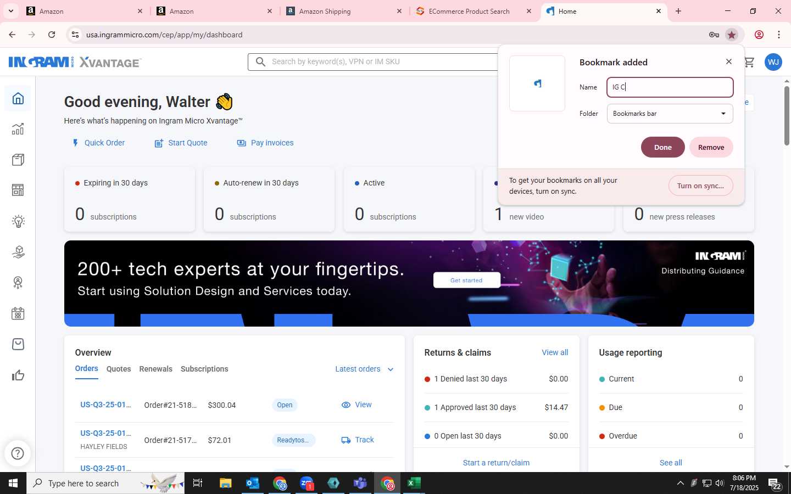Expand the Latest orders dropdown
Image resolution: width=791 pixels, height=494 pixels.
[364, 369]
